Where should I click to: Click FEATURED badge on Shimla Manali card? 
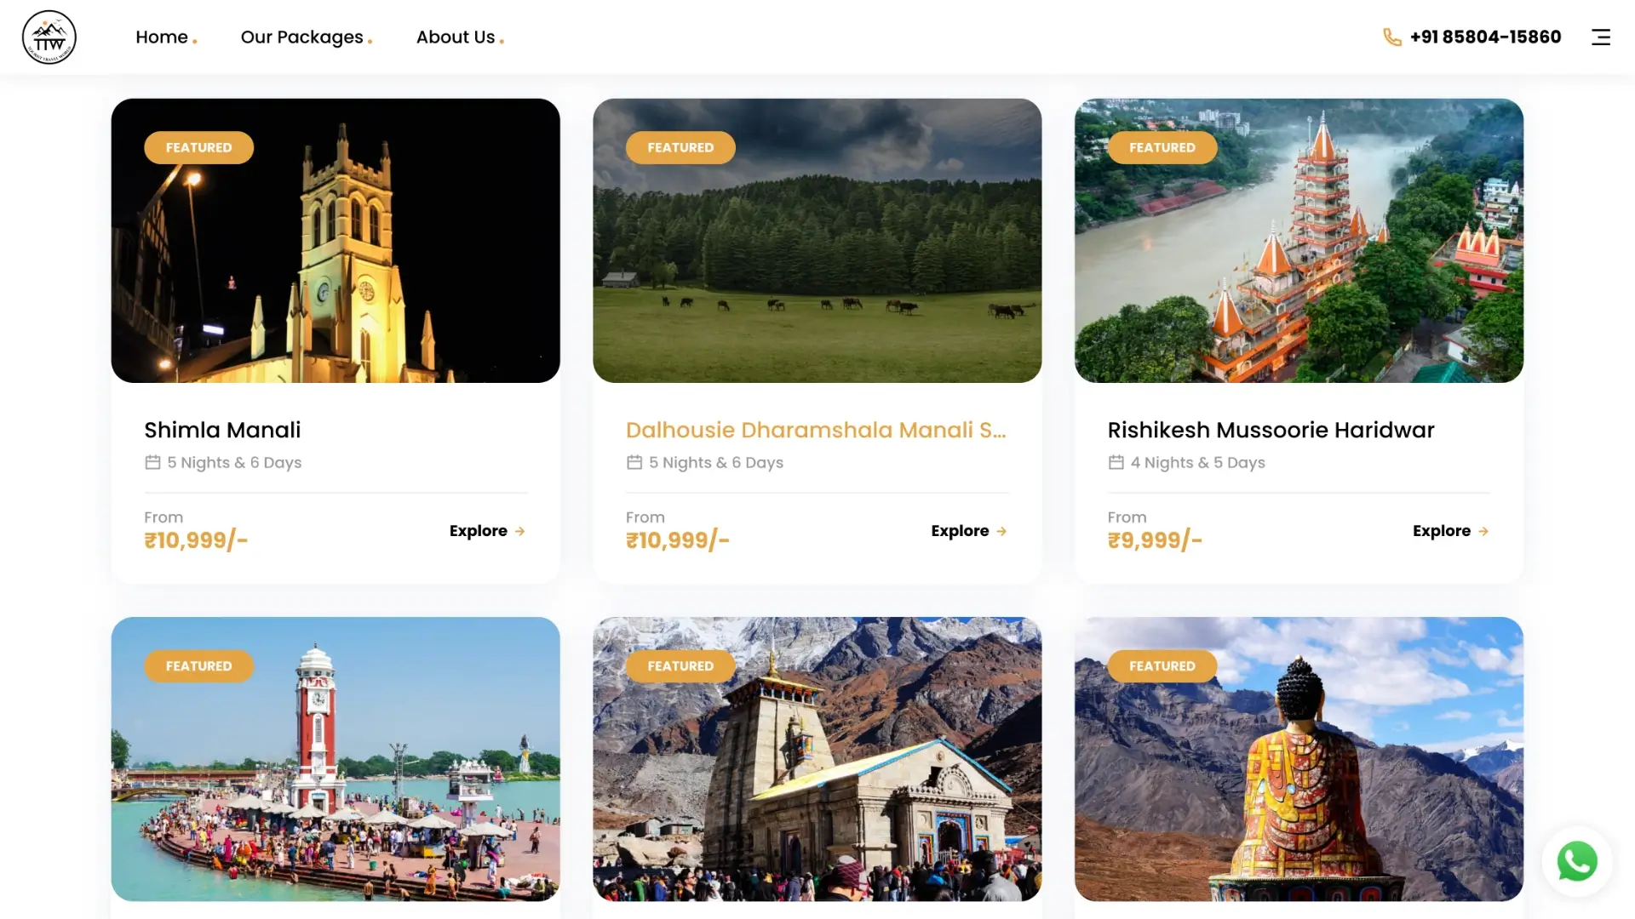point(198,147)
